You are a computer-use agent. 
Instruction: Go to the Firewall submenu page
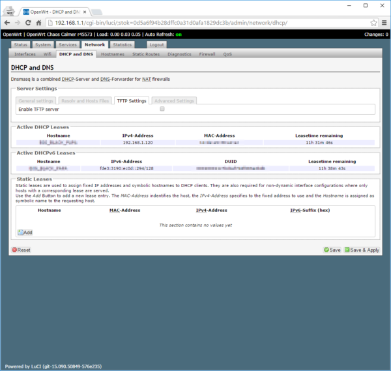point(207,54)
